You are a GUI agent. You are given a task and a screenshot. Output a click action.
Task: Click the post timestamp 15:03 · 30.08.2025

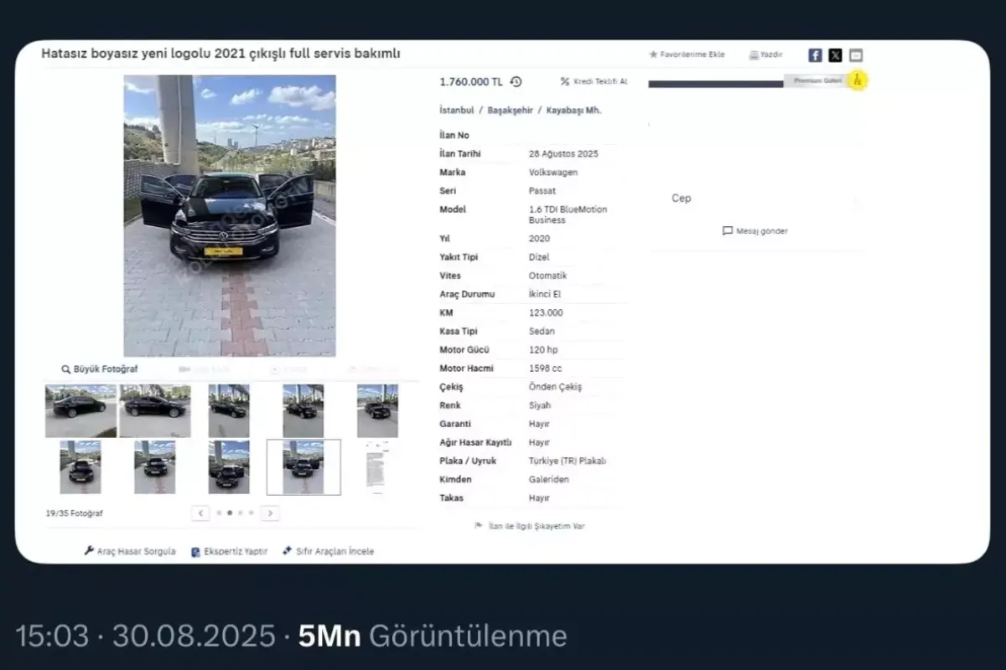point(145,636)
